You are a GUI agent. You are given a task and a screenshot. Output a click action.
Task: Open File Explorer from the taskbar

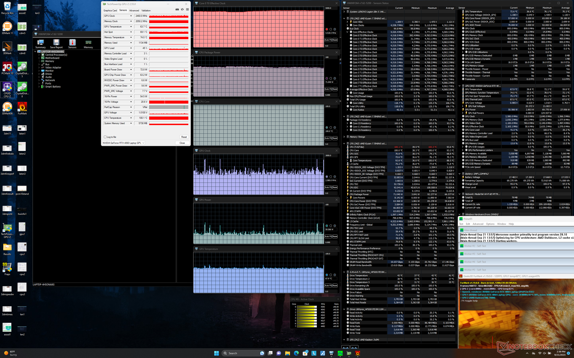pyautogui.click(x=287, y=353)
